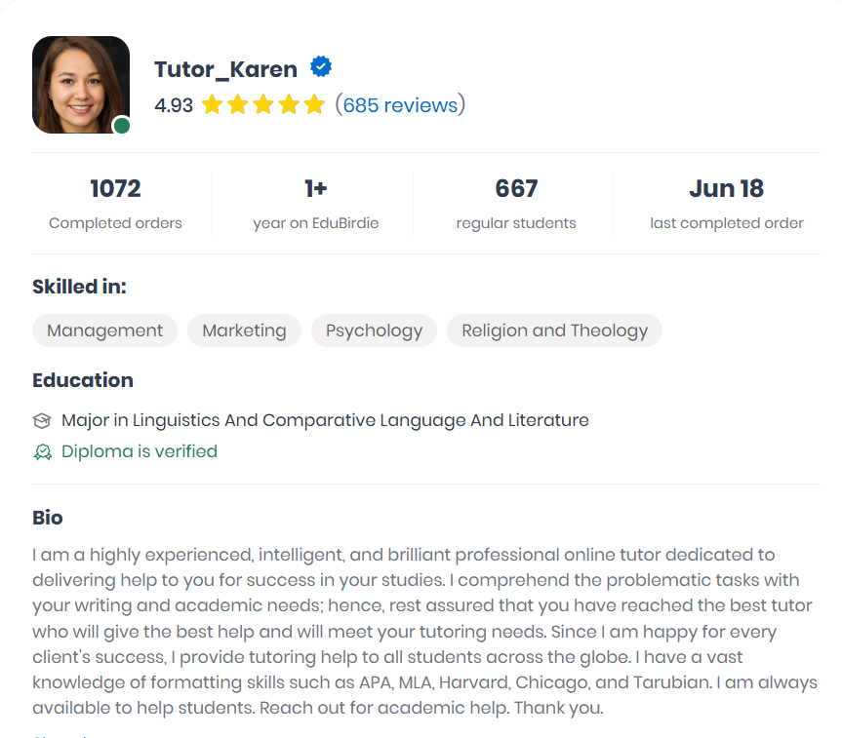
Task: Click the first gold rating star
Action: point(212,104)
